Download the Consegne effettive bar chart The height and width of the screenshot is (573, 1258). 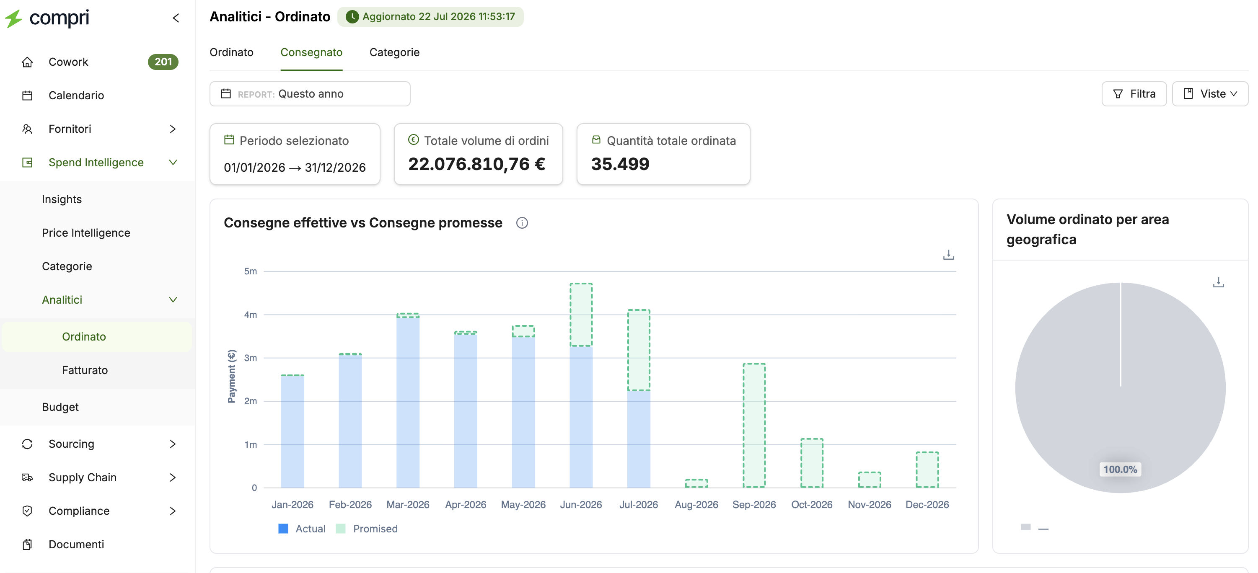pos(948,255)
